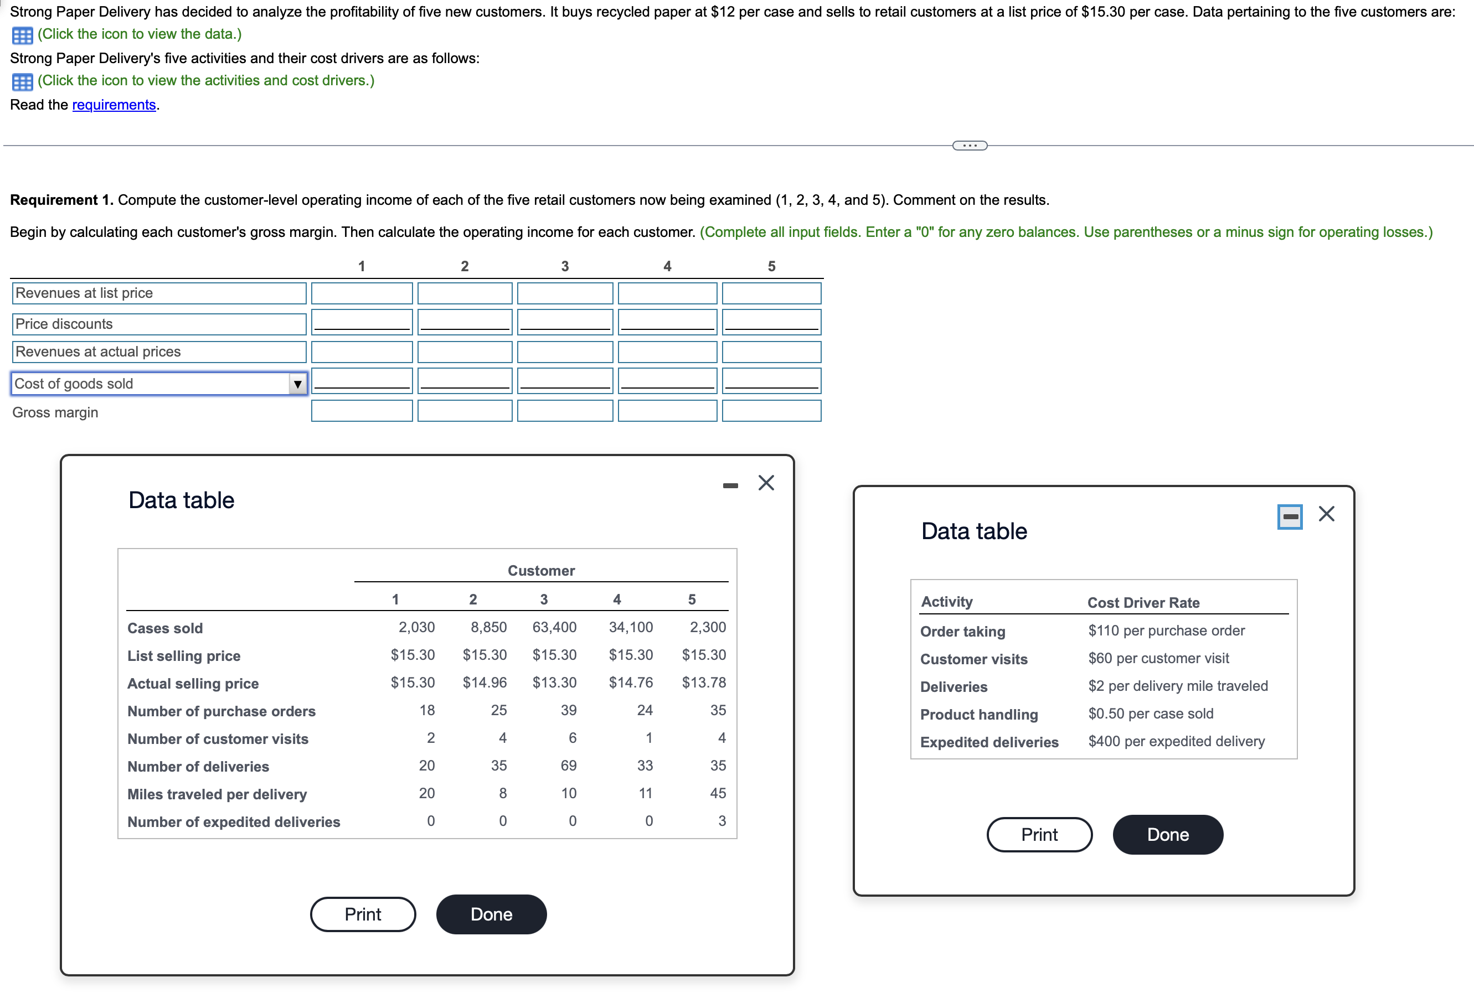
Task: Click Revenues at actual prices field for customer 3
Action: [x=564, y=352]
